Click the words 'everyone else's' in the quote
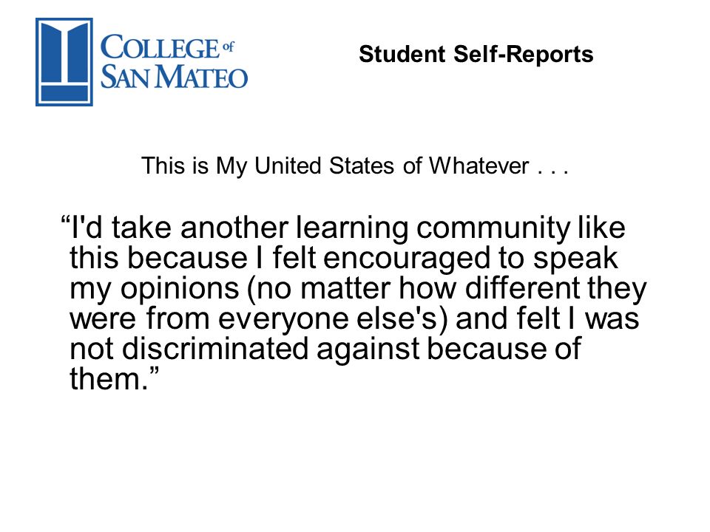The width and height of the screenshot is (710, 532). click(328, 319)
